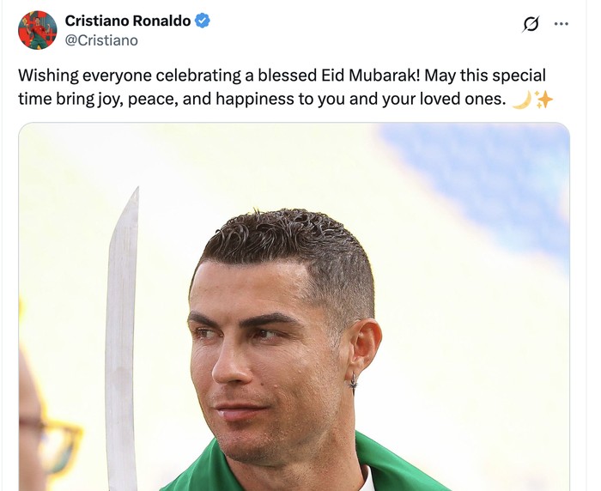Visit the @Cristiano handle link
The image size is (601, 491).
click(101, 40)
